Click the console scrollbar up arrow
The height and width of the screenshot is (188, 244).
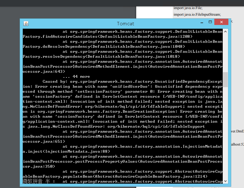click(225, 32)
